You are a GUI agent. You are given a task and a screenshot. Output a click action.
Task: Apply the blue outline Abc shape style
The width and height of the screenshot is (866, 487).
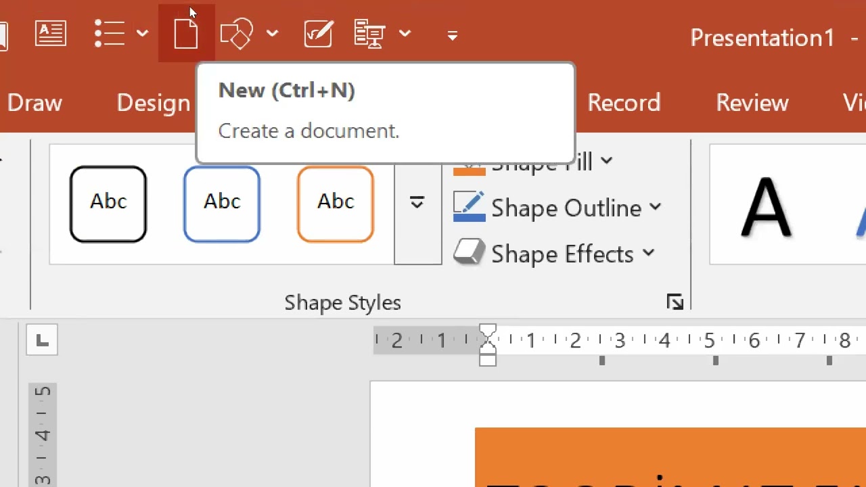[x=222, y=204]
